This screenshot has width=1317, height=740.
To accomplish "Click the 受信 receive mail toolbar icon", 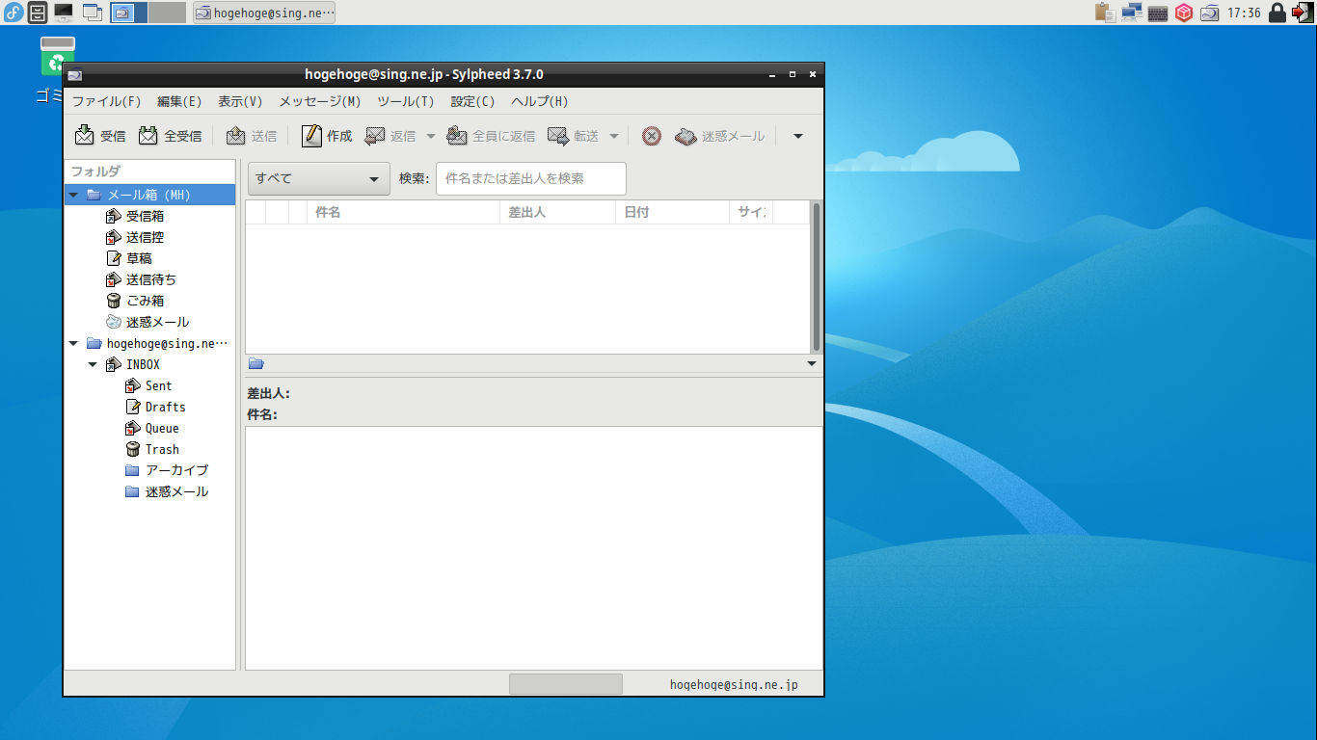I will click(85, 136).
